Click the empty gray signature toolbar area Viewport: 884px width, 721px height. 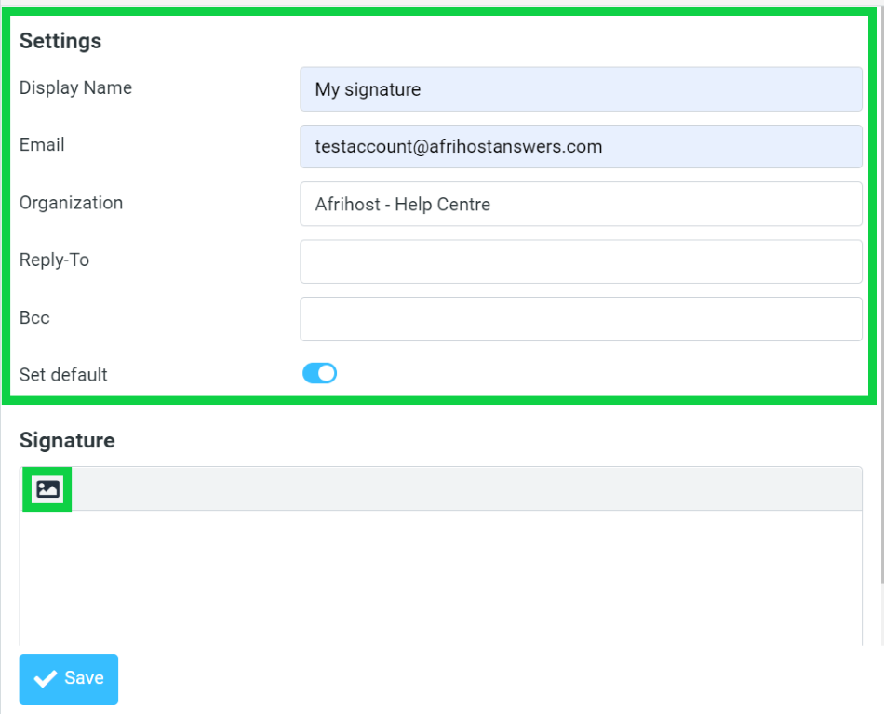pyautogui.click(x=465, y=489)
